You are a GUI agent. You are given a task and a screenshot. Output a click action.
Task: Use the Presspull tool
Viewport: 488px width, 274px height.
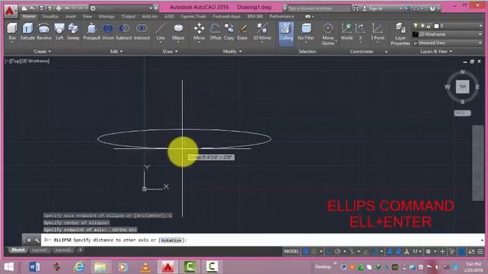coord(91,32)
